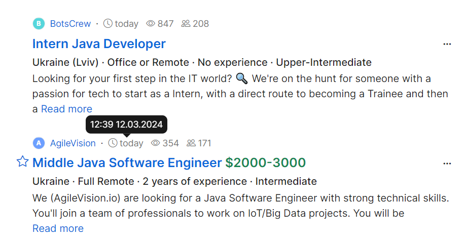Click the applicants icon beside 208
This screenshot has width=464, height=240.
click(186, 23)
